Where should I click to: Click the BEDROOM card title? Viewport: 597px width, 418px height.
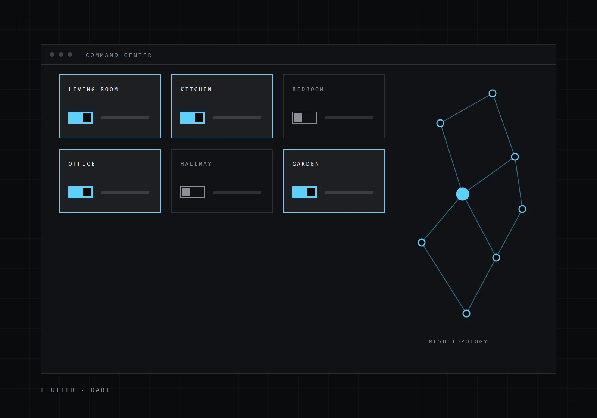point(308,89)
